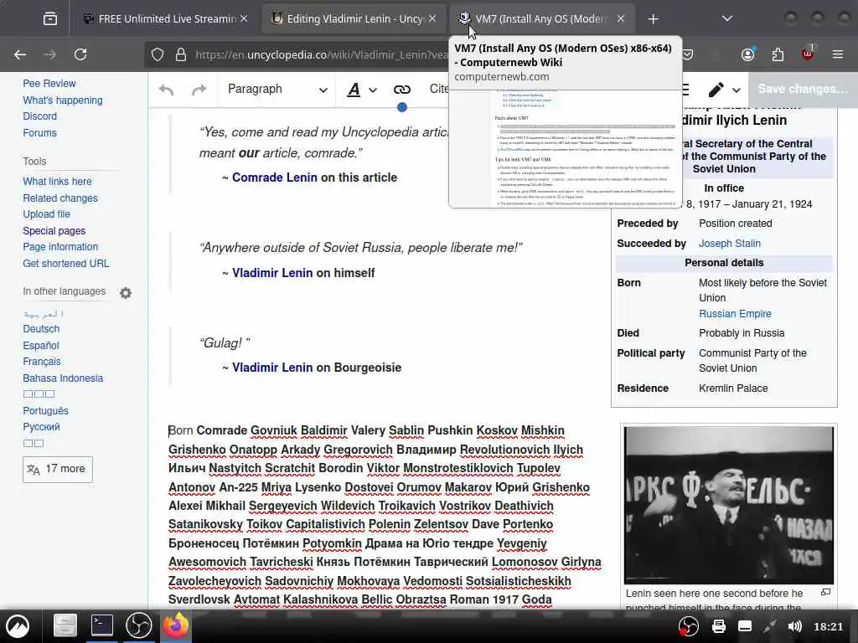Open What links here tool
The image size is (858, 643).
click(x=57, y=182)
